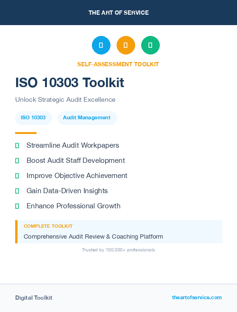Click the SELF-ASSESSMENT TOOLKIT label
This screenshot has height=312, width=237.
coord(118,64)
